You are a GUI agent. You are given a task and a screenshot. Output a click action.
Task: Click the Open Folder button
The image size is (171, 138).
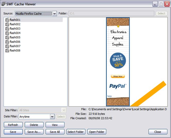pyautogui.click(x=97, y=132)
